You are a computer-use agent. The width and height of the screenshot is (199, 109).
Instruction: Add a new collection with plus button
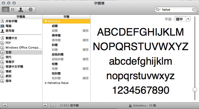(x=5, y=106)
